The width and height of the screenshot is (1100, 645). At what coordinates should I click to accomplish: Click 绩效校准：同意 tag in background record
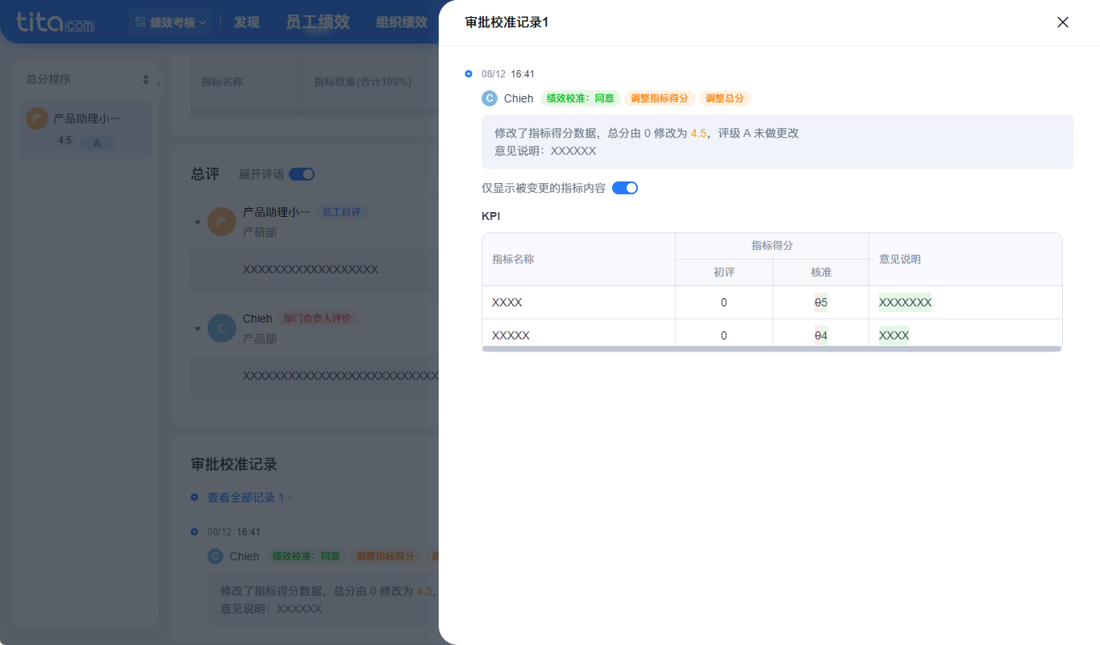(306, 556)
